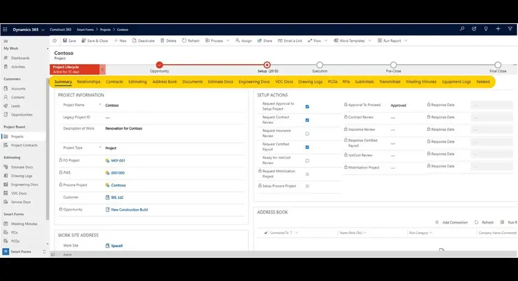The height and width of the screenshot is (281, 518).
Task: Click the Projects breadcrumb
Action: (x=105, y=30)
